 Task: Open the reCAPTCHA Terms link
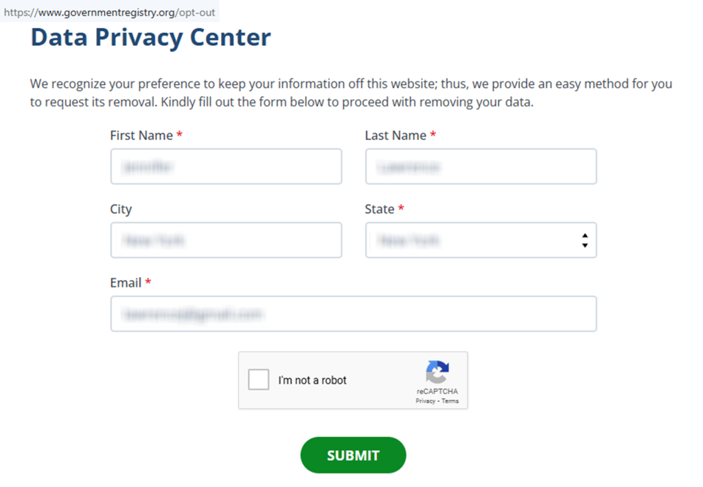pyautogui.click(x=450, y=401)
